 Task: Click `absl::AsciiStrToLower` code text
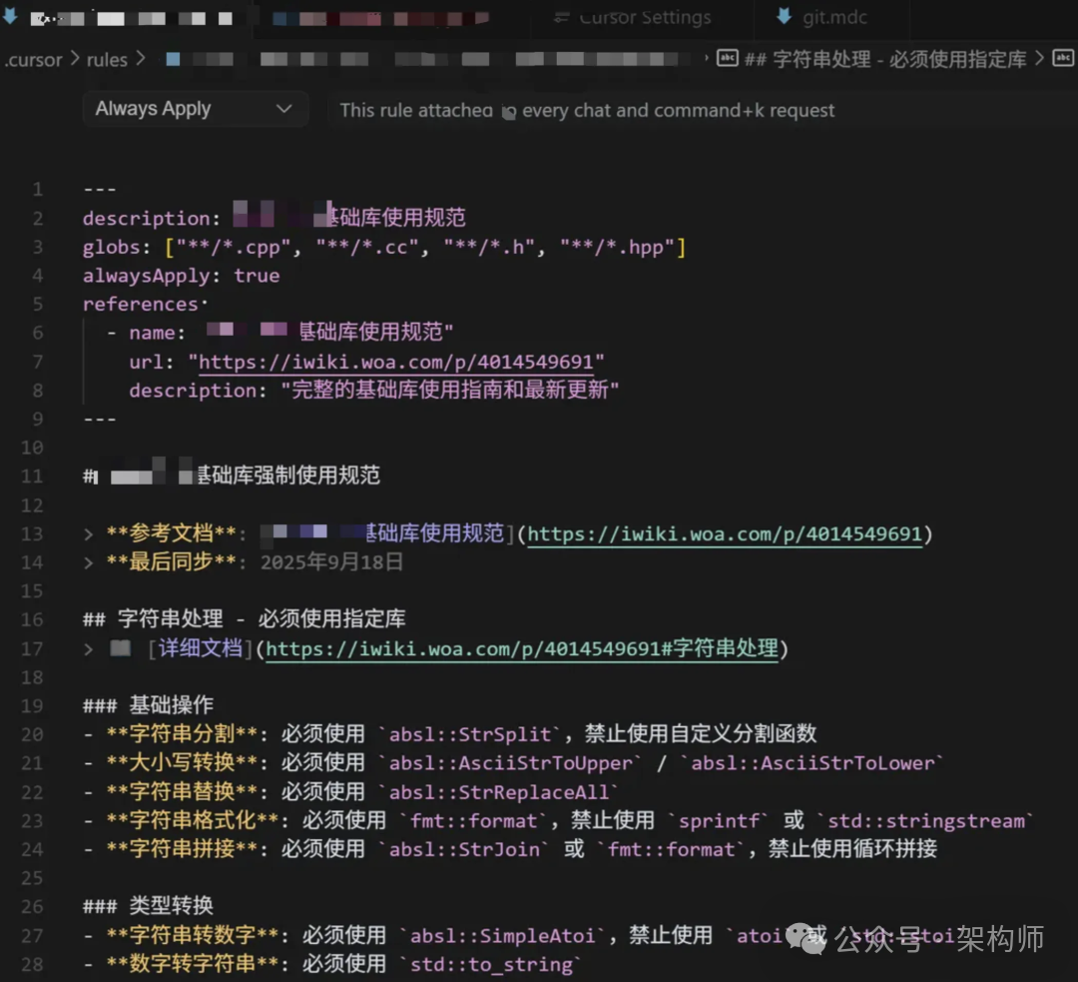pos(812,763)
